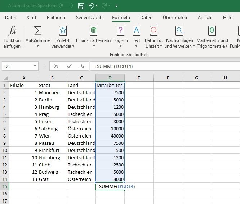Click the Funktion einfügen fx icon
This screenshot has height=204, width=240.
pos(12,30)
